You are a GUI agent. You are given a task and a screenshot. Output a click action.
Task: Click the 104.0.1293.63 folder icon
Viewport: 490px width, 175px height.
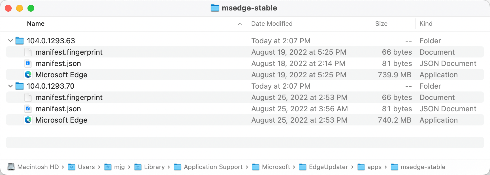point(20,41)
